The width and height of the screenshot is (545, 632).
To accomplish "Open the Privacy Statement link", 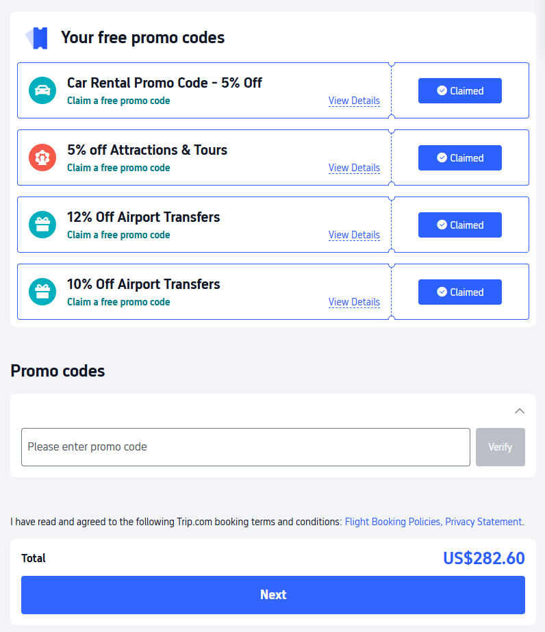I will coord(483,522).
